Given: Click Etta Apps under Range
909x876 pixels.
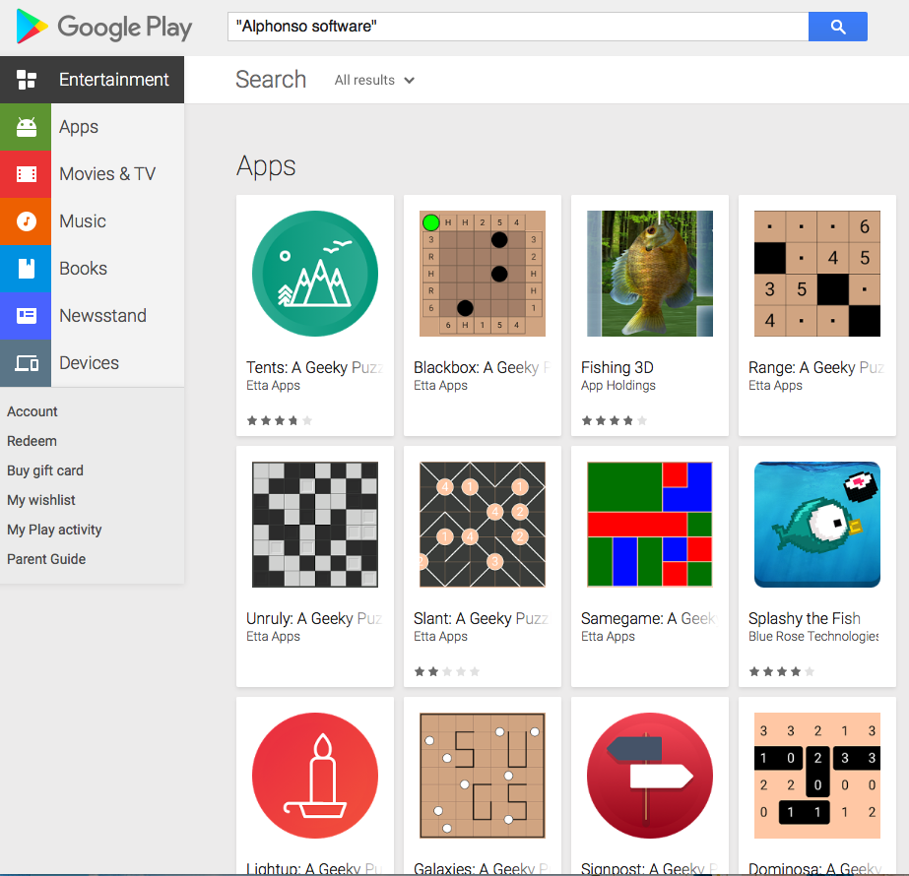Looking at the screenshot, I should [x=776, y=385].
